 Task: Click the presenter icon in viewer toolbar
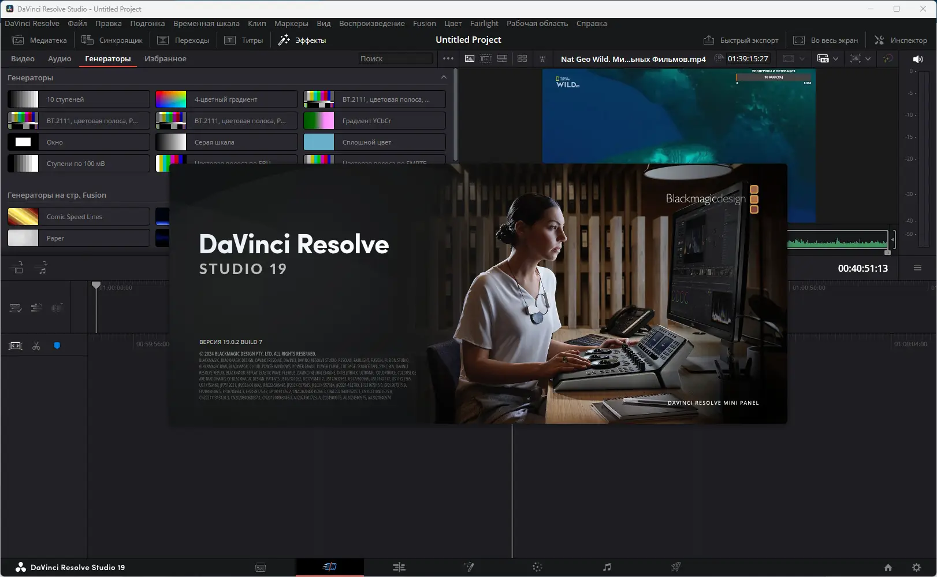click(x=542, y=58)
